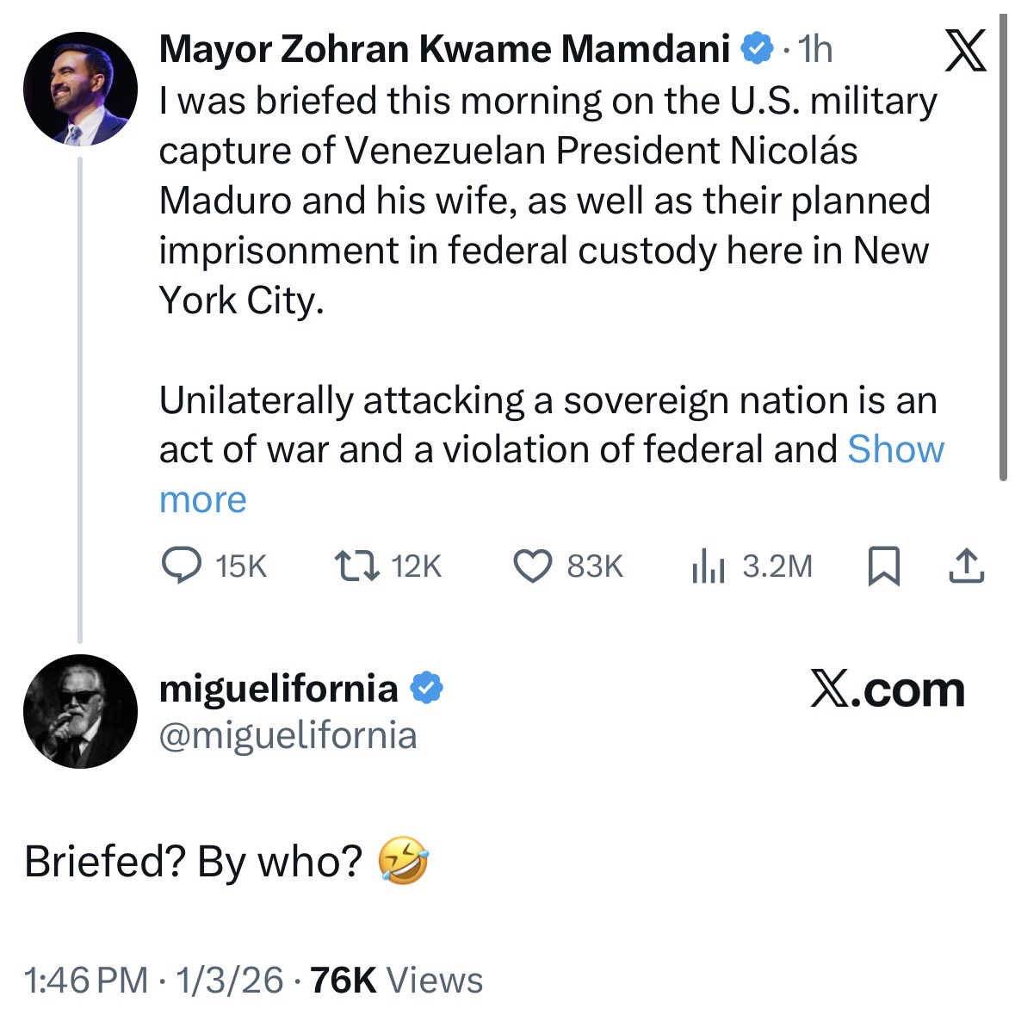Repost the Mamdani tweet
Viewport: 1015px width, 1021px height.
click(x=356, y=566)
